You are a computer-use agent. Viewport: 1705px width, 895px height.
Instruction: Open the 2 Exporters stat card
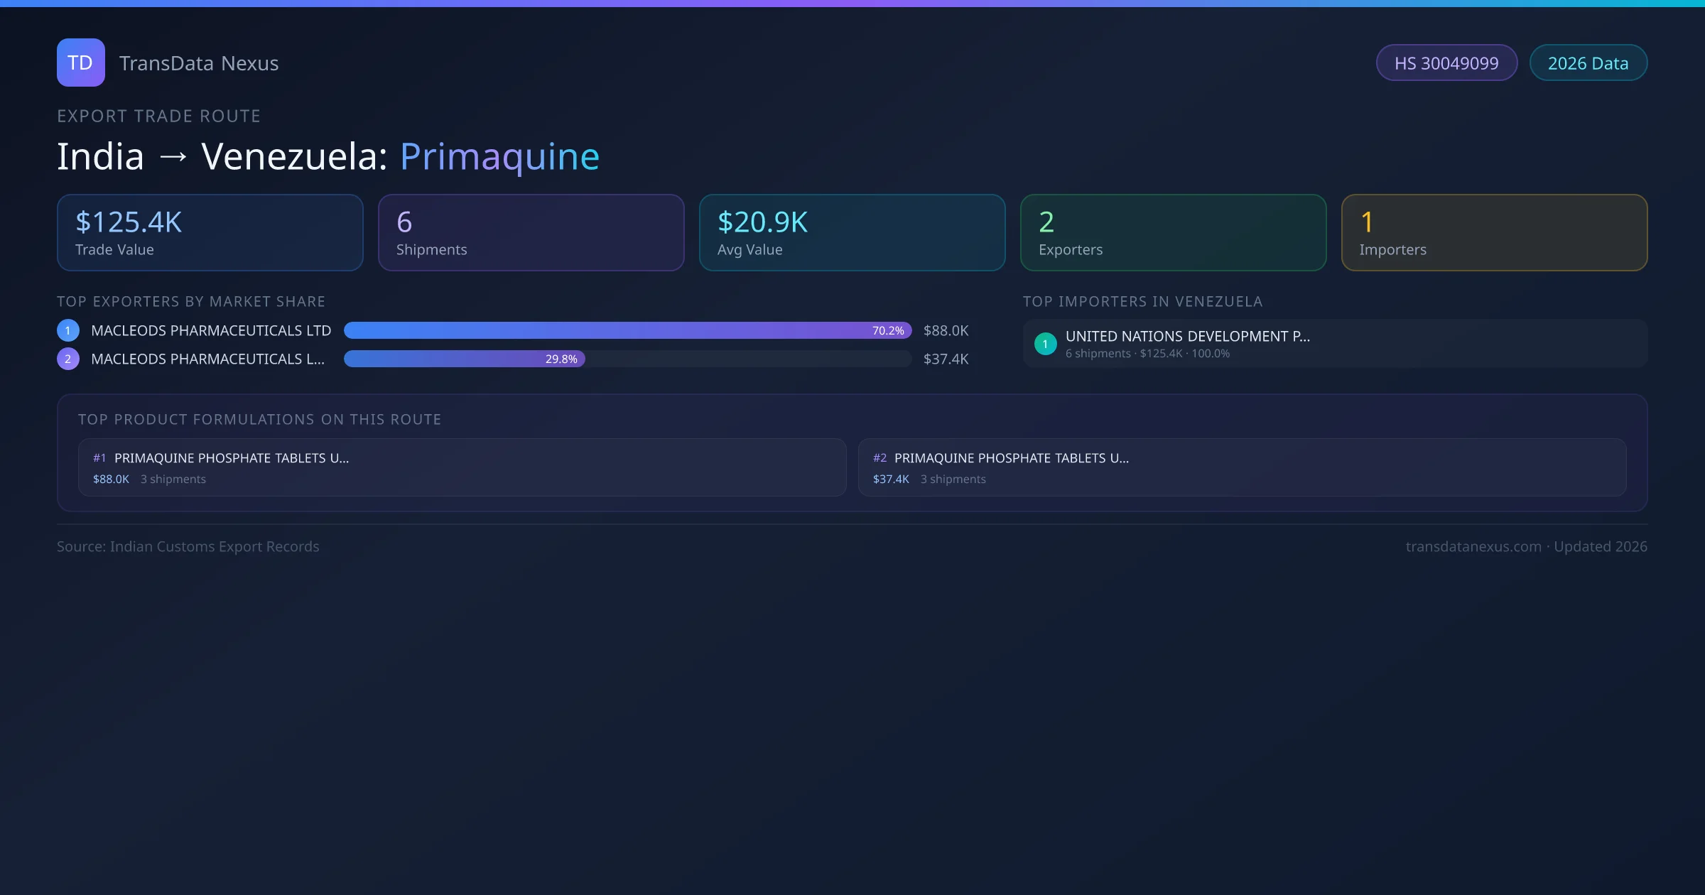click(x=1173, y=233)
